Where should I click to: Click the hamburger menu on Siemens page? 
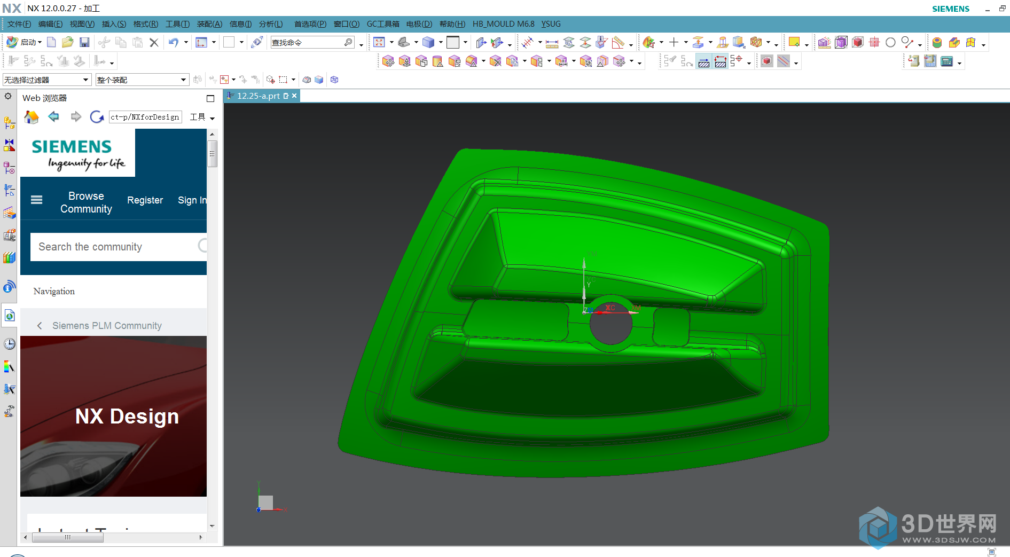pos(36,200)
